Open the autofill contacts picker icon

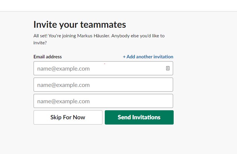pos(168,68)
